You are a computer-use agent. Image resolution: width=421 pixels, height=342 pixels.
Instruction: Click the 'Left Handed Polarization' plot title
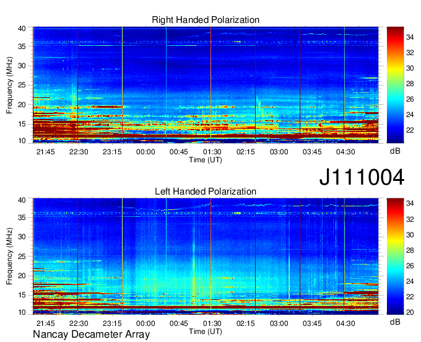tap(206, 191)
